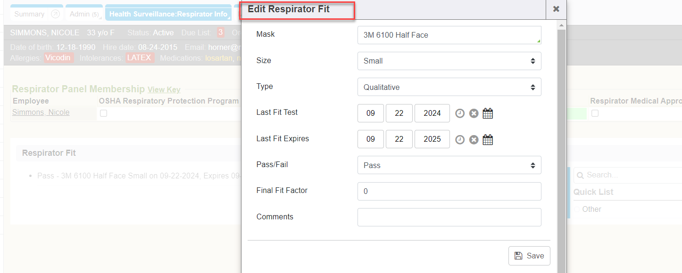The height and width of the screenshot is (273, 682).
Task: Click the clock icon beside Last Fit Test
Action: point(460,113)
